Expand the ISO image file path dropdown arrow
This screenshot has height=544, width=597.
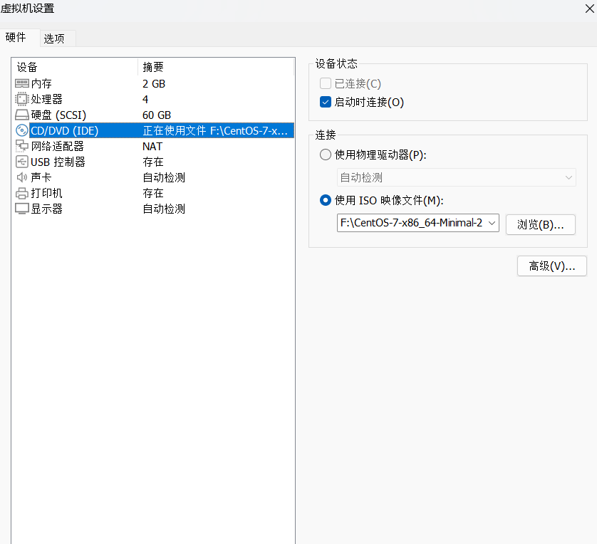(x=492, y=223)
